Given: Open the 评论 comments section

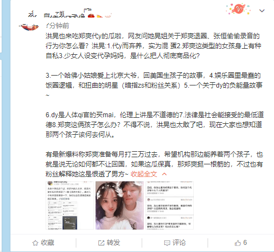Looking at the screenshot, I should click(179, 243).
